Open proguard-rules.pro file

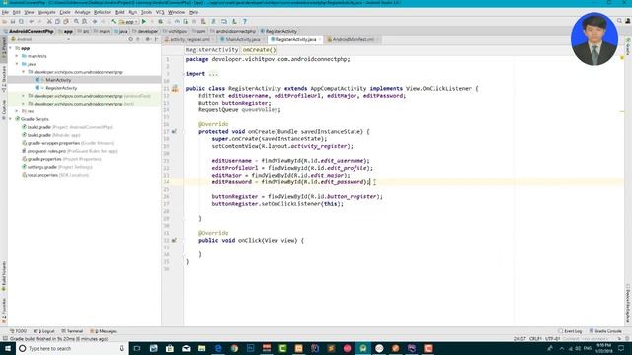tap(46, 151)
